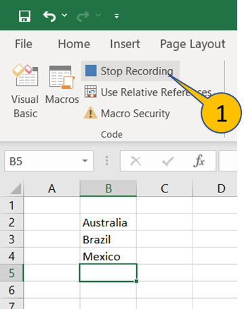This screenshot has height=309, width=244.
Task: Select row 6 header
Action: [12, 290]
